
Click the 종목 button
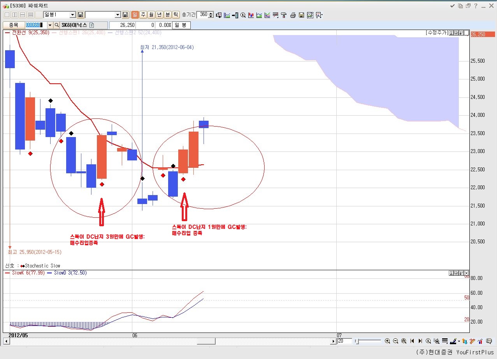point(14,25)
